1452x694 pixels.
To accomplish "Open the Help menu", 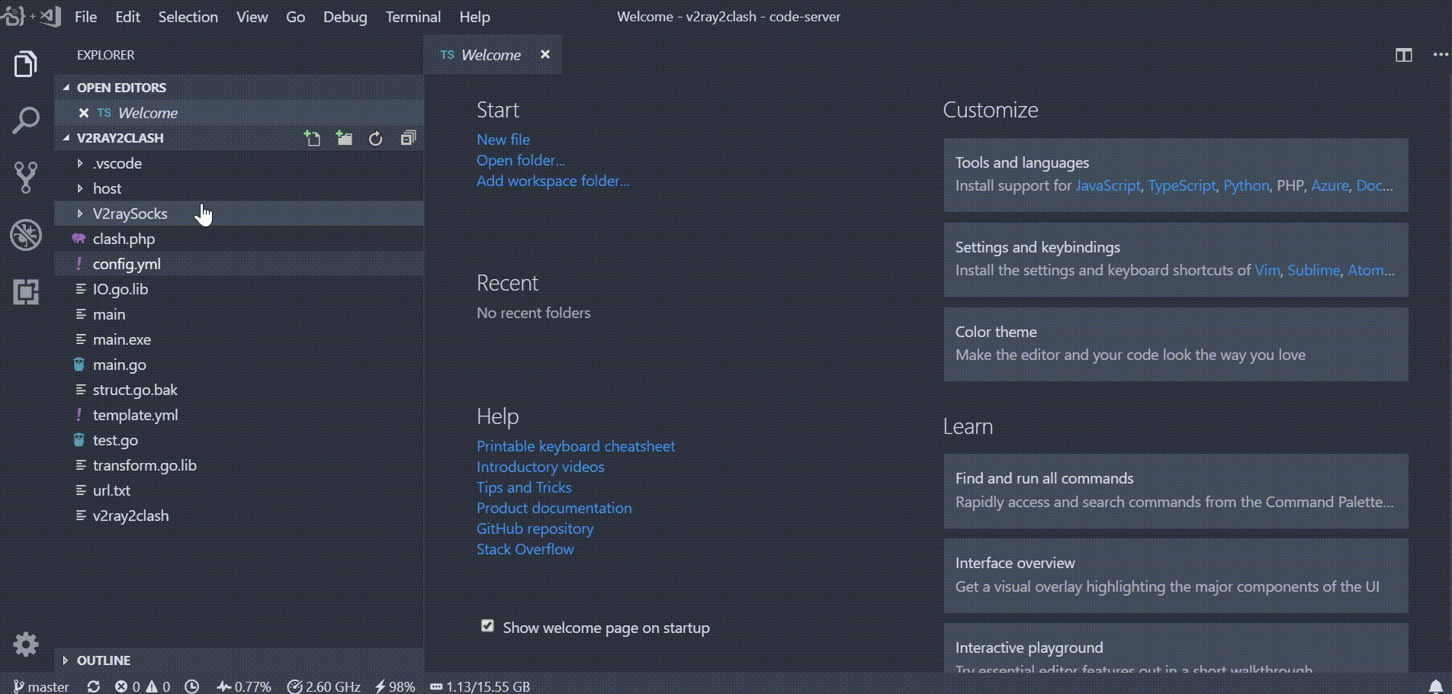I will tap(474, 17).
